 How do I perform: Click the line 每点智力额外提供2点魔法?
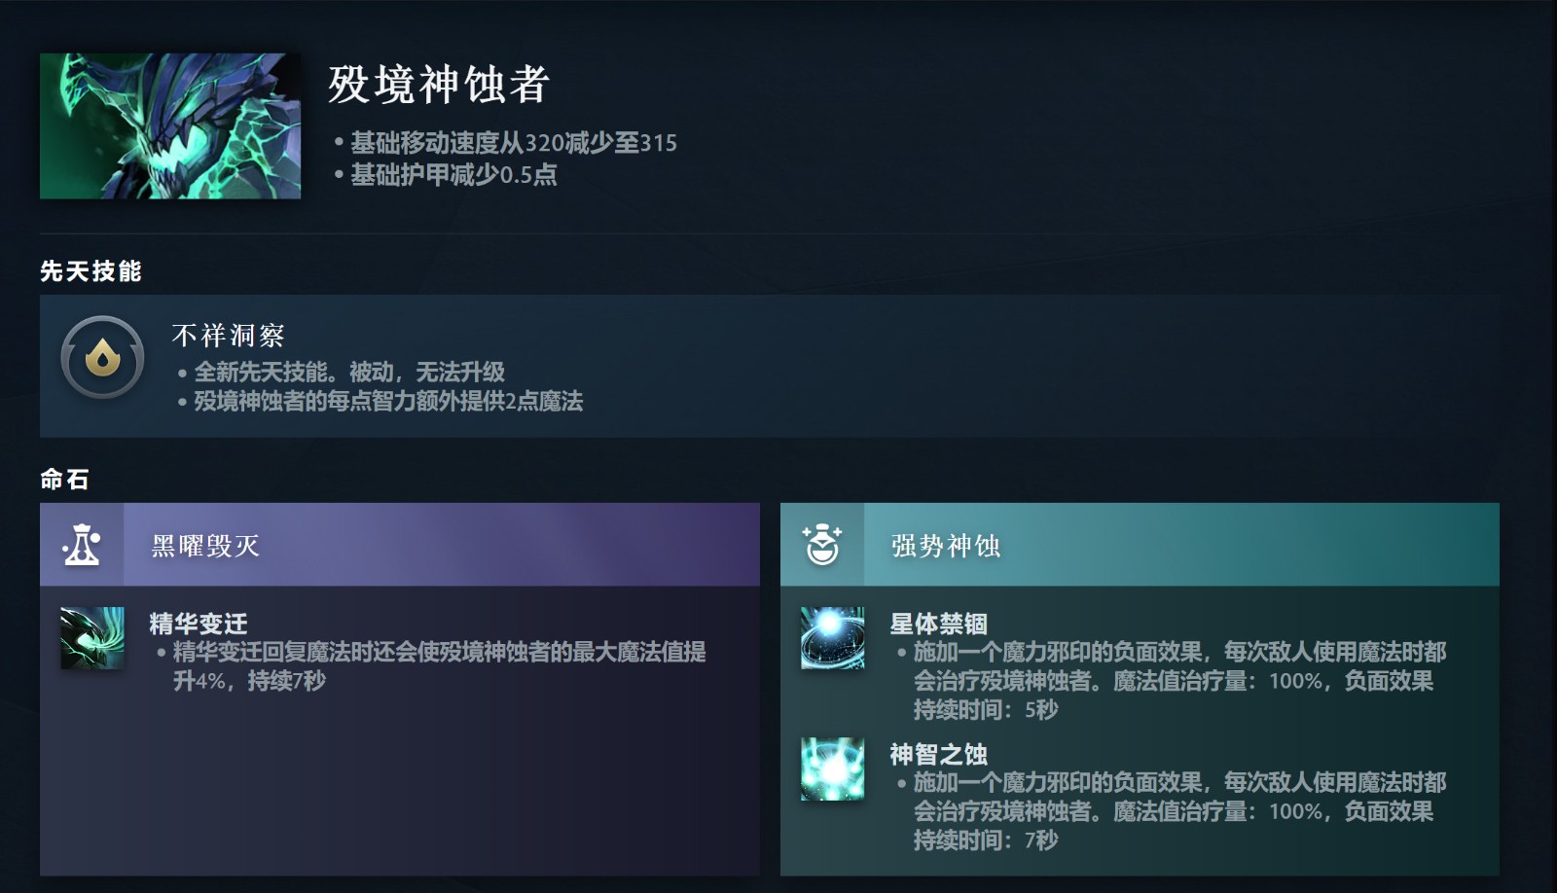click(x=388, y=401)
